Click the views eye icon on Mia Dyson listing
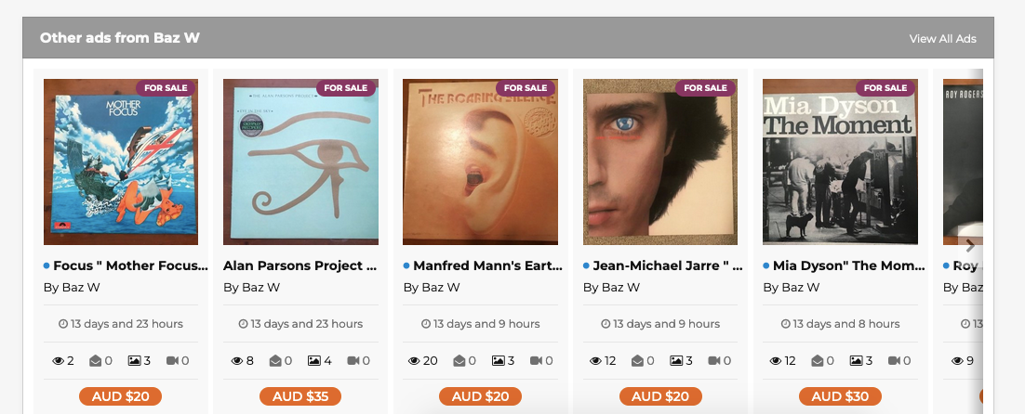Viewport: 1025px width, 414px height. [x=775, y=360]
